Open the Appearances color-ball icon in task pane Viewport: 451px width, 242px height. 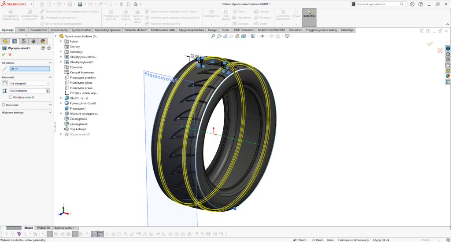pos(448,76)
